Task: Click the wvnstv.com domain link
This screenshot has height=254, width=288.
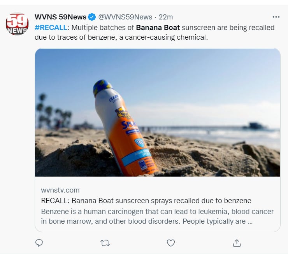Action: tap(60, 190)
